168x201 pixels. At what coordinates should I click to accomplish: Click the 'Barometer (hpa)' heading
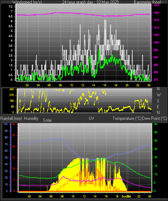pyautogui.click(x=147, y=2)
